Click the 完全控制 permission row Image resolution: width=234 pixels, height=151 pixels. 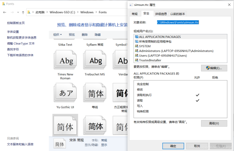(180, 84)
